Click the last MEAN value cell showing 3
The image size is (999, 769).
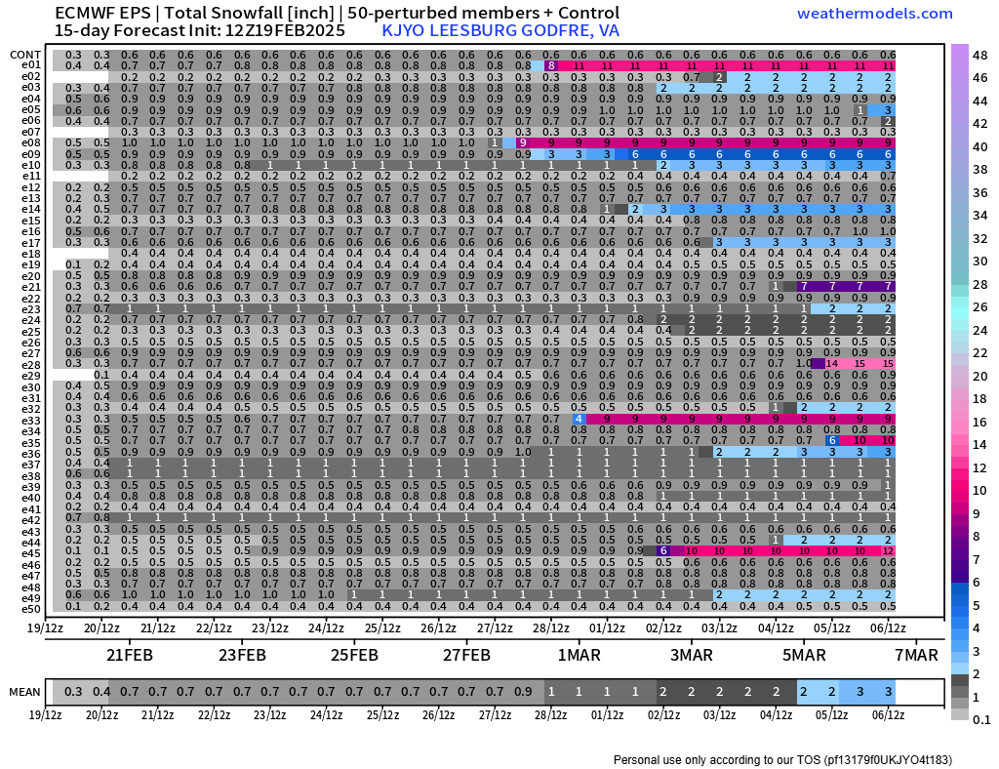(x=888, y=692)
